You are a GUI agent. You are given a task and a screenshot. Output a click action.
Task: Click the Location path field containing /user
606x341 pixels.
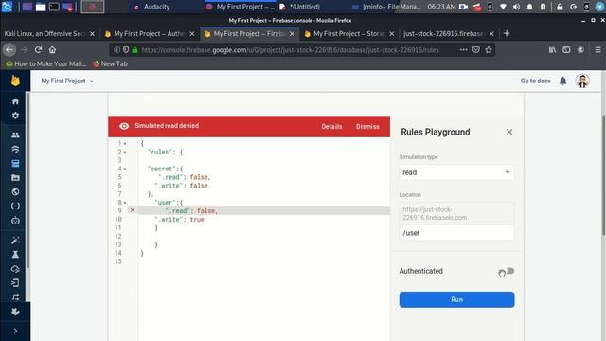(456, 233)
